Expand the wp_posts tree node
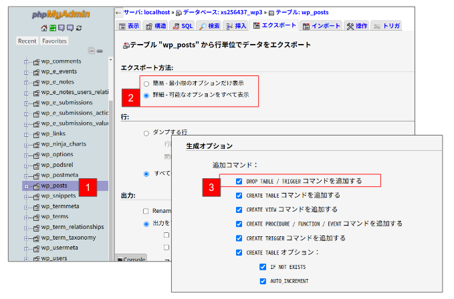The width and height of the screenshot is (454, 299). pos(27,186)
